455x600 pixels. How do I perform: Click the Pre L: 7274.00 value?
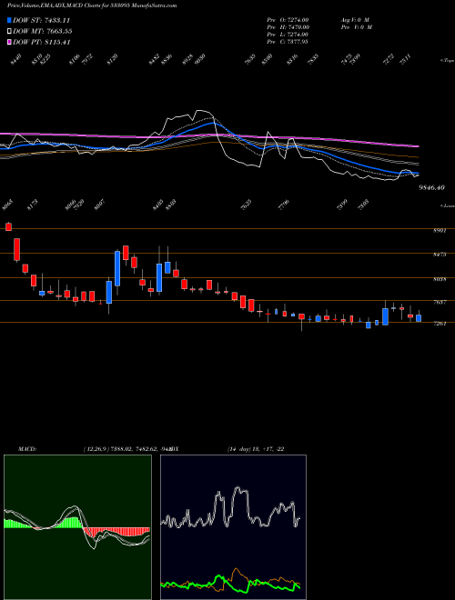[x=288, y=35]
